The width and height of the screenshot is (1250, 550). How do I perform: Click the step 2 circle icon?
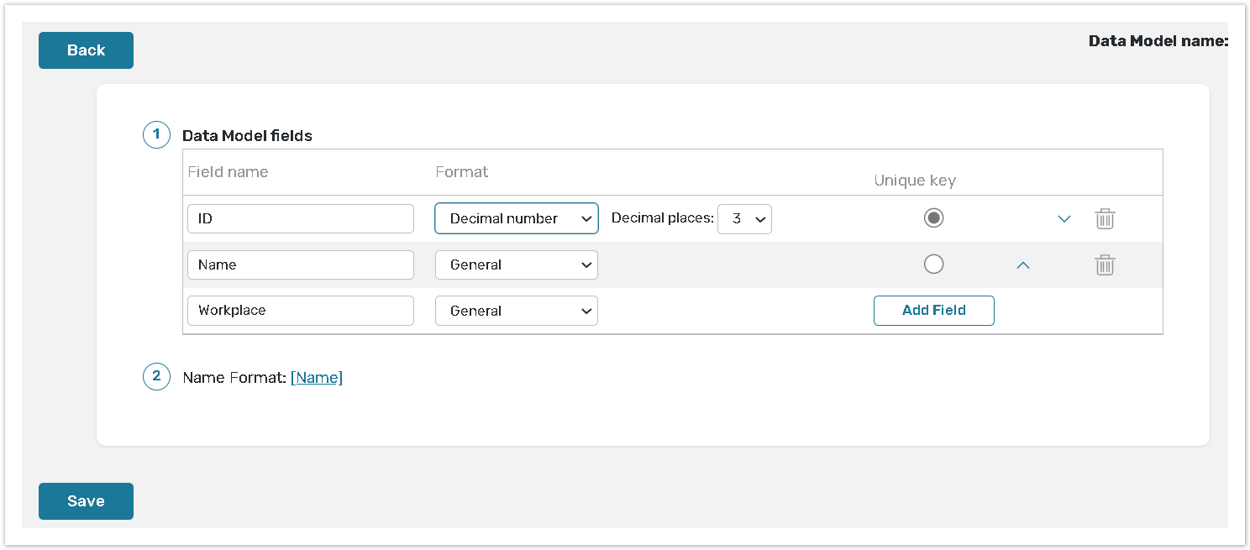[156, 376]
